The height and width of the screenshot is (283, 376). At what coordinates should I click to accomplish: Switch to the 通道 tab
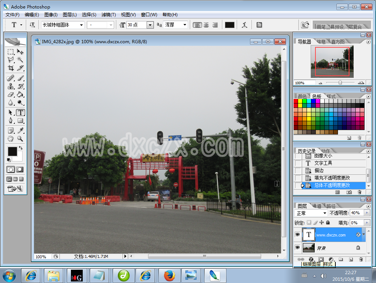317,206
